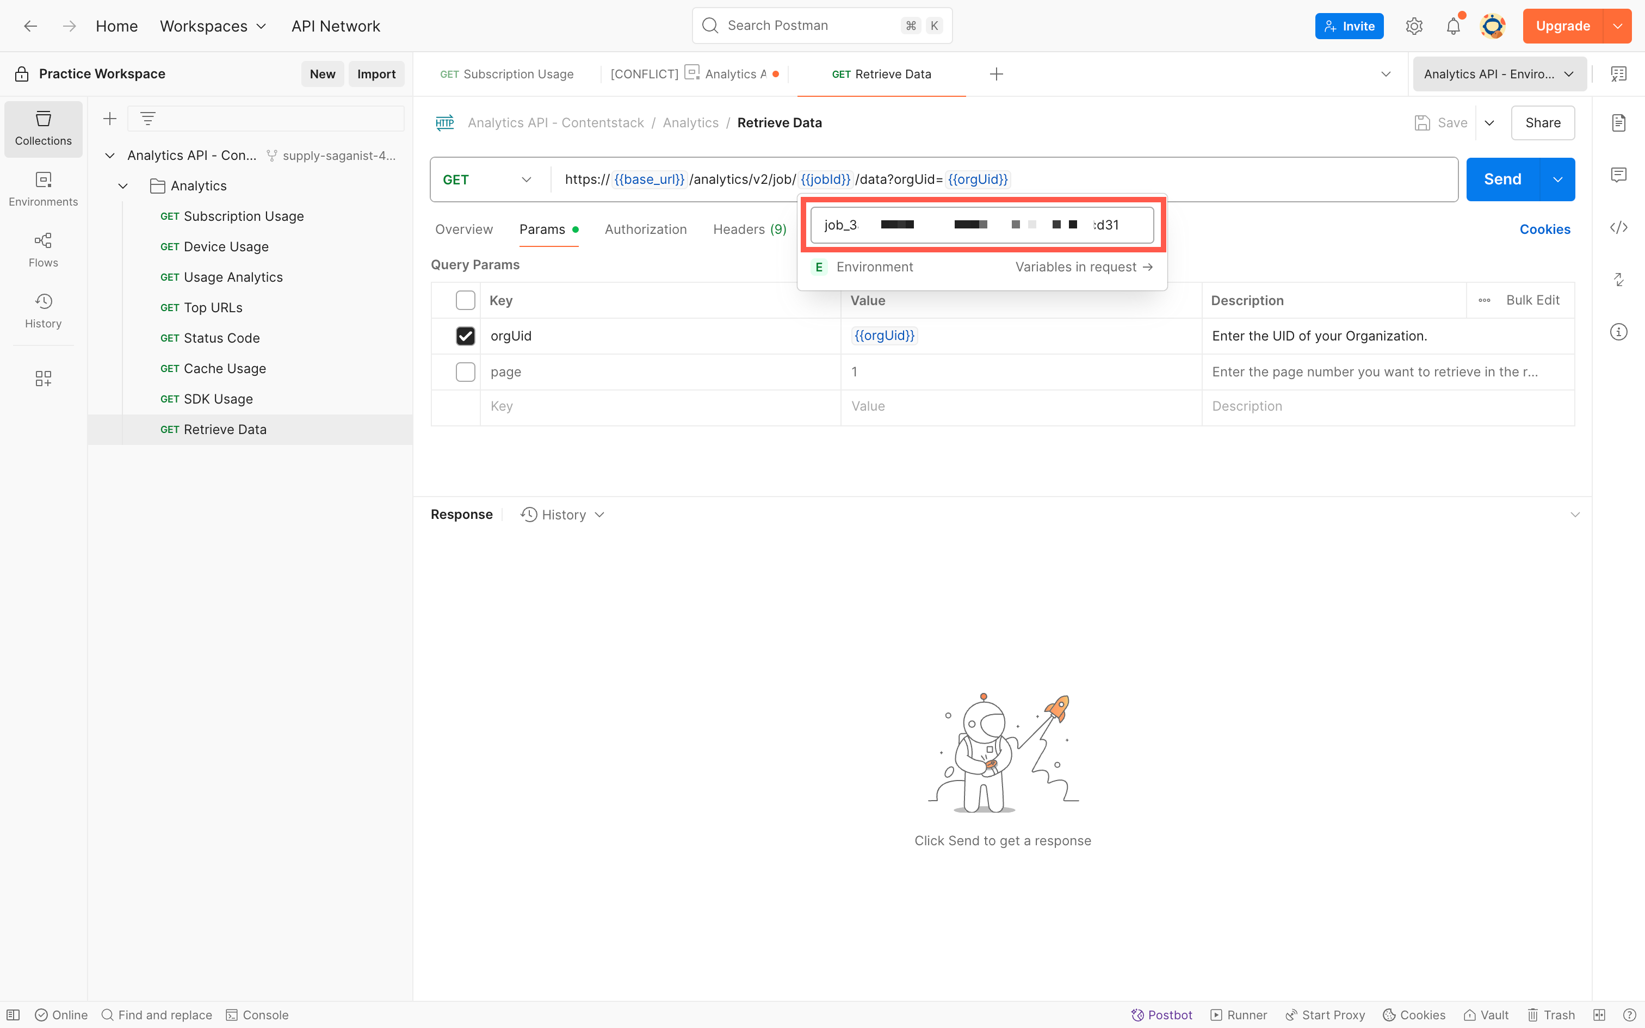Image resolution: width=1645 pixels, height=1028 pixels.
Task: Open the request info icon
Action: point(1618,332)
